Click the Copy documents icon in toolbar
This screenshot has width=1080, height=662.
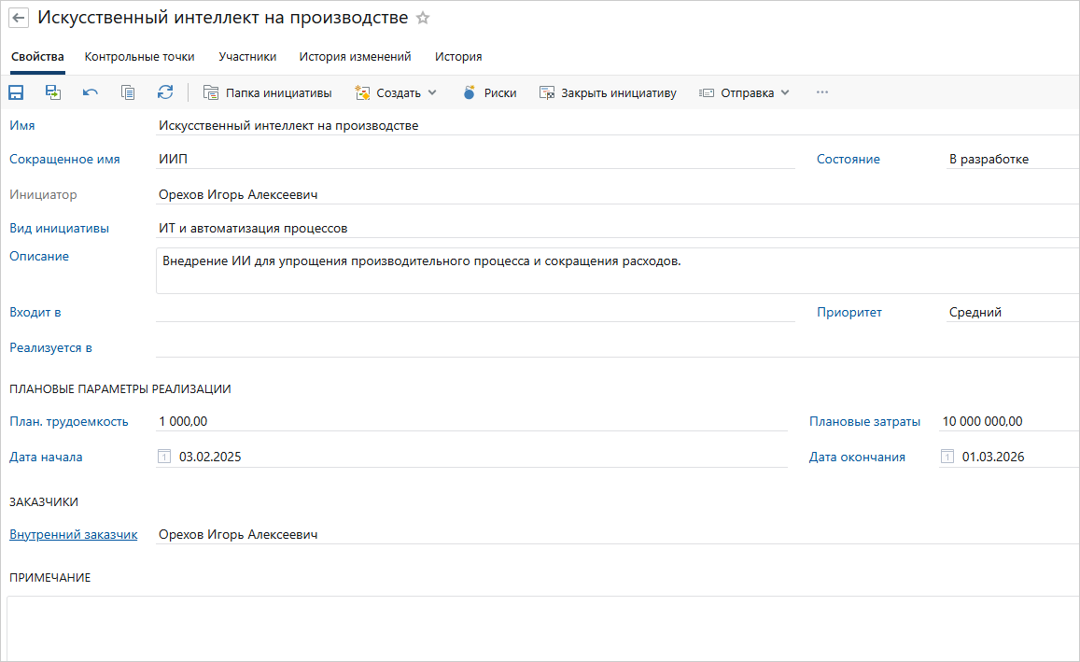[128, 92]
